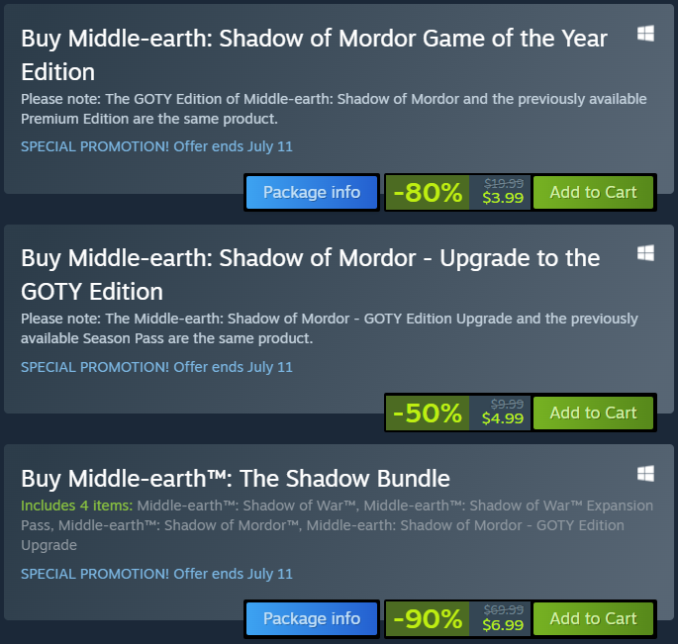Click the special promotion notice under Shadow Bundle
678x644 pixels.
[156, 574]
